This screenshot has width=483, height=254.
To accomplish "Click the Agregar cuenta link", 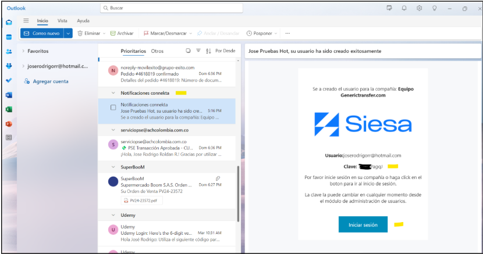I will coord(48,81).
